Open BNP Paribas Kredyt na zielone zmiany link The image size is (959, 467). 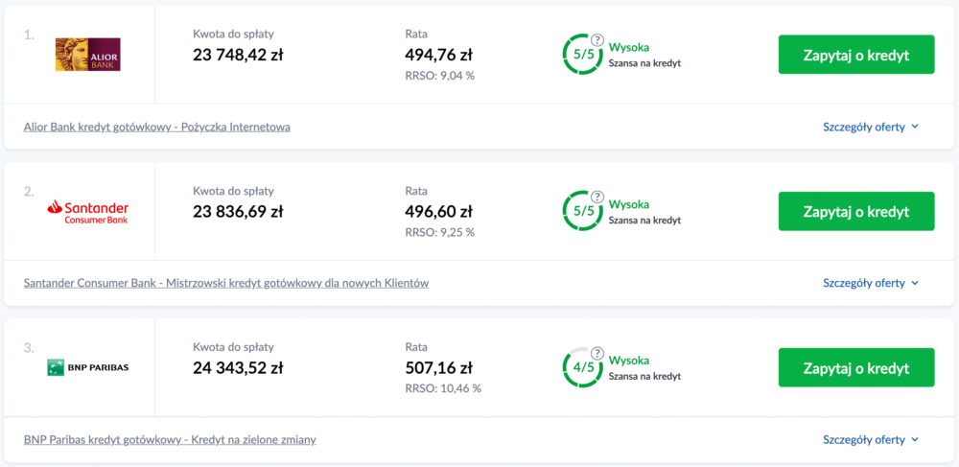(170, 440)
